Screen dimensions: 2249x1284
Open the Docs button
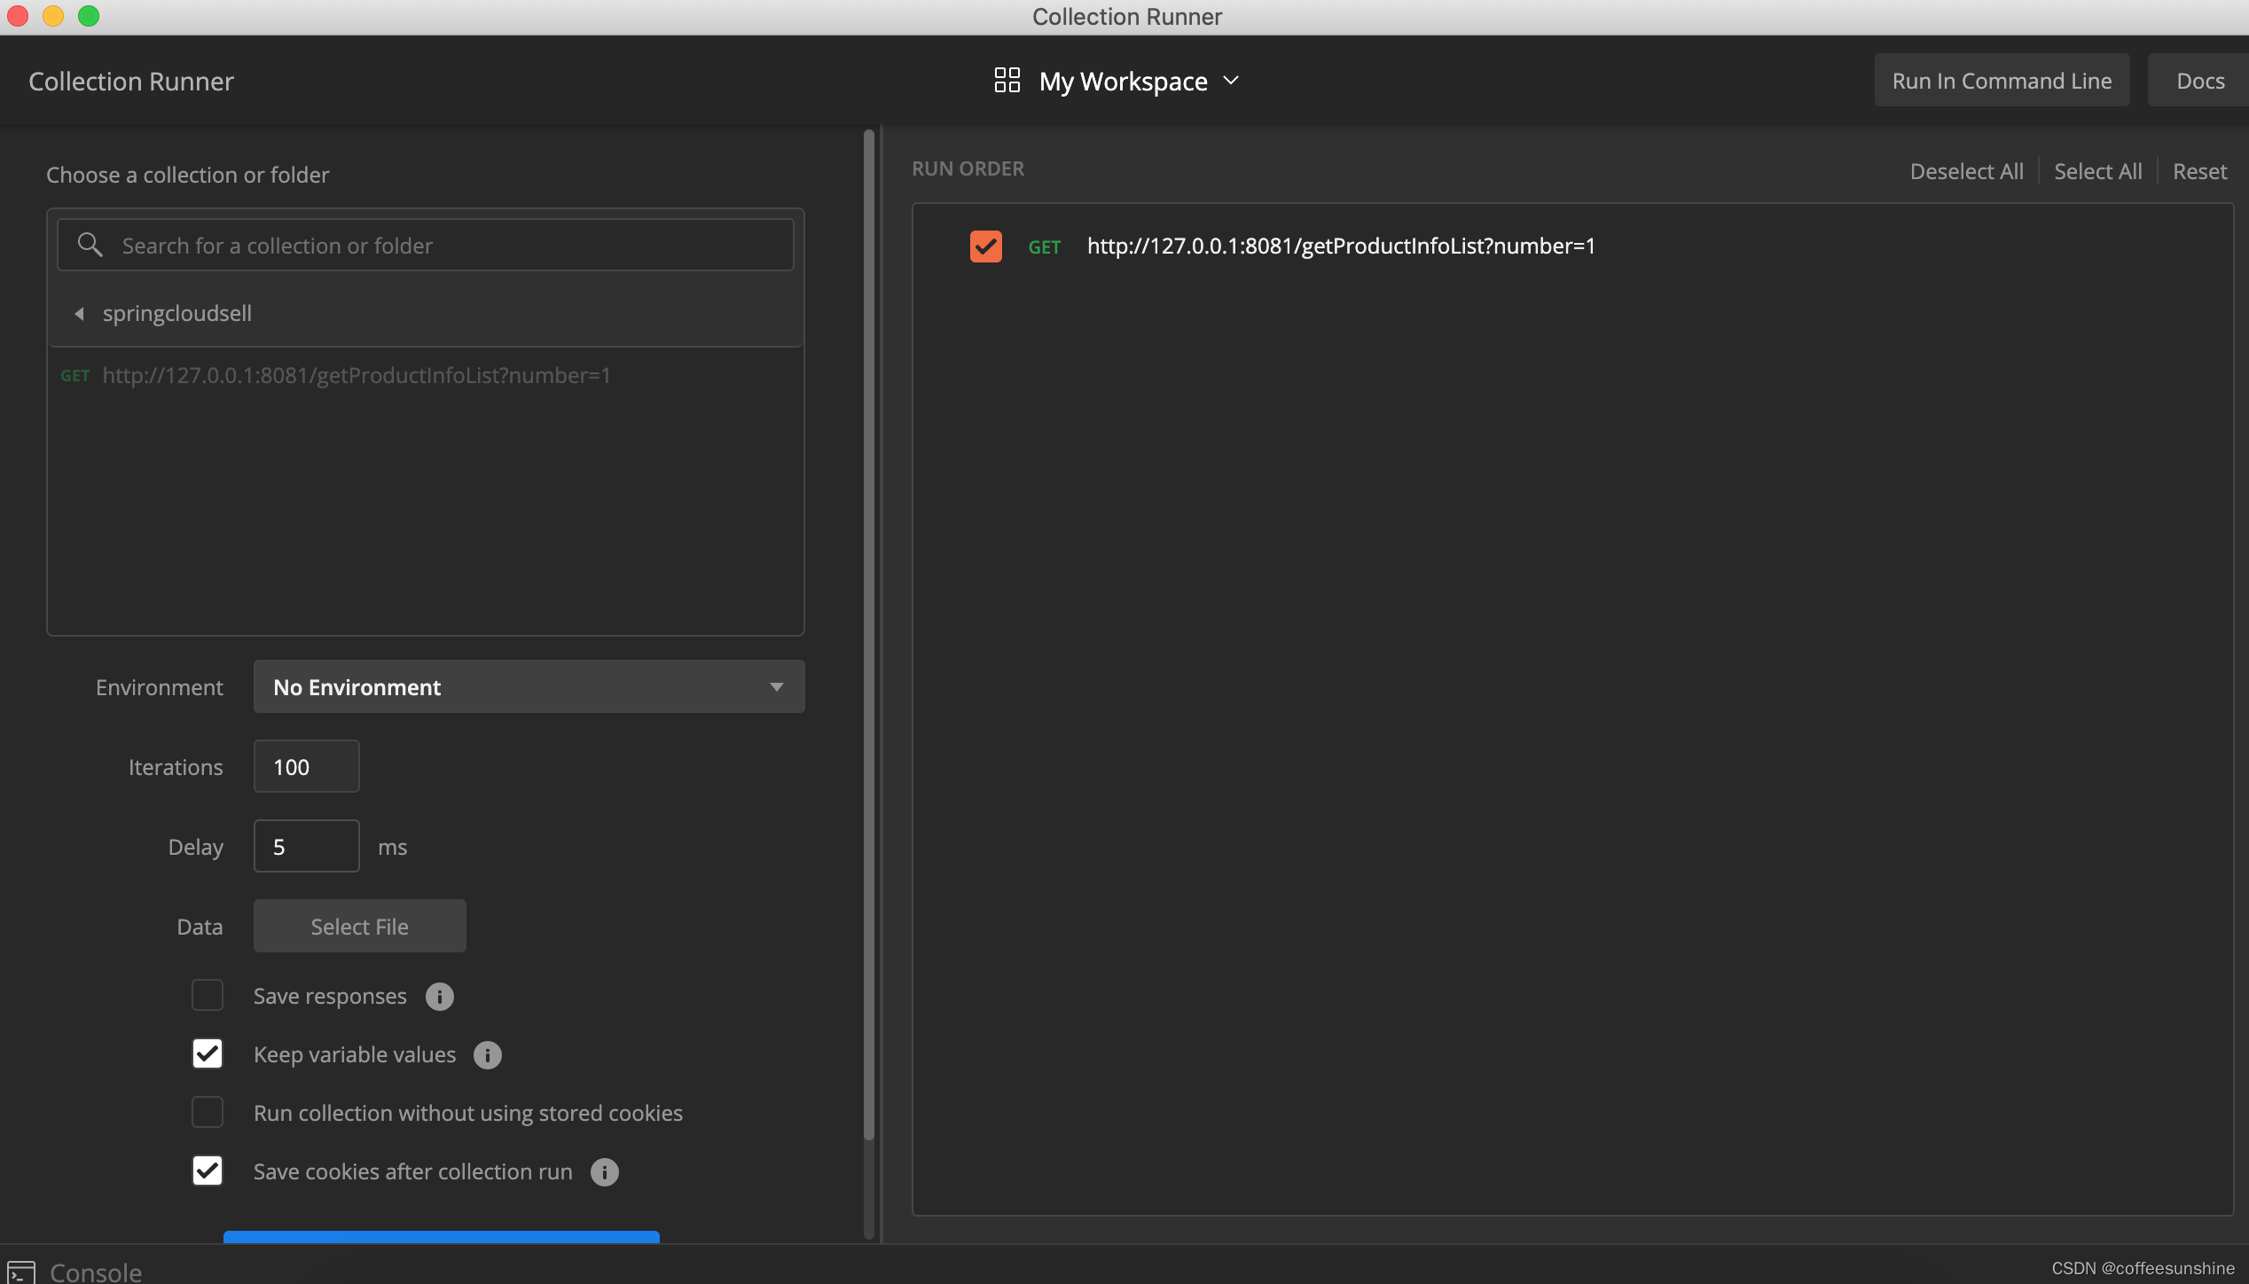click(x=2200, y=81)
